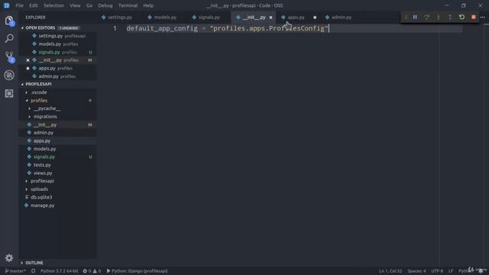This screenshot has width=489, height=275.
Task: Click the debug Step Out button
Action: tap(450, 17)
